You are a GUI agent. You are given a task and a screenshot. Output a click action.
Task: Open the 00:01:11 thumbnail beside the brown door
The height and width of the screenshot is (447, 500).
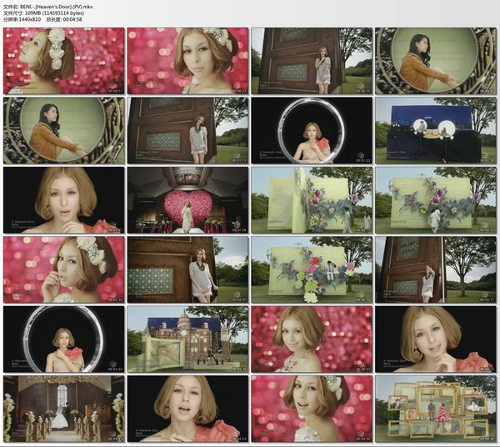point(187,130)
